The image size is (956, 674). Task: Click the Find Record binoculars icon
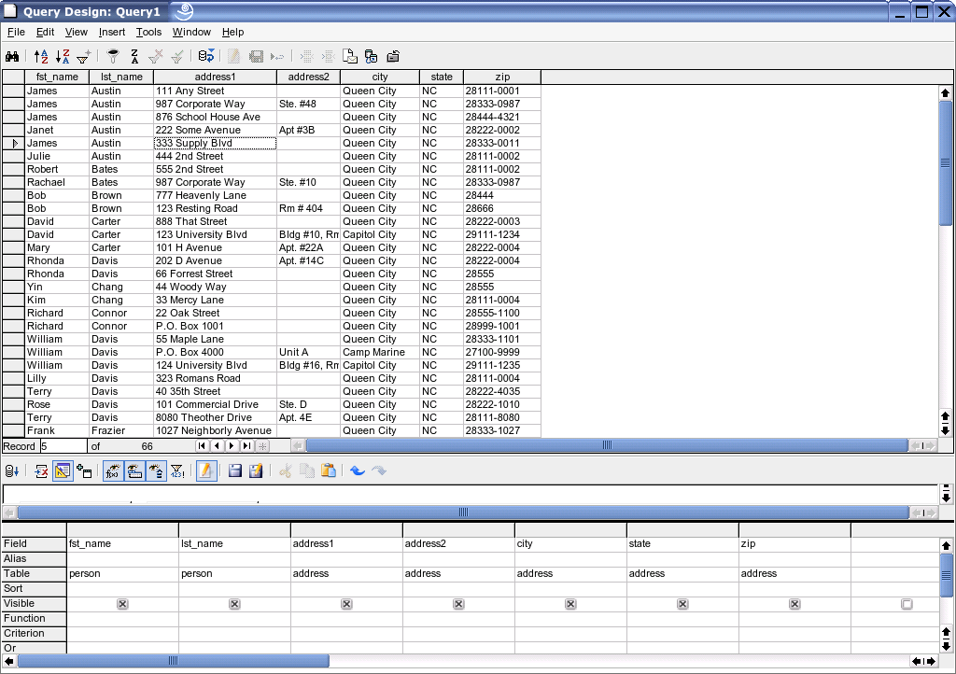click(x=13, y=57)
